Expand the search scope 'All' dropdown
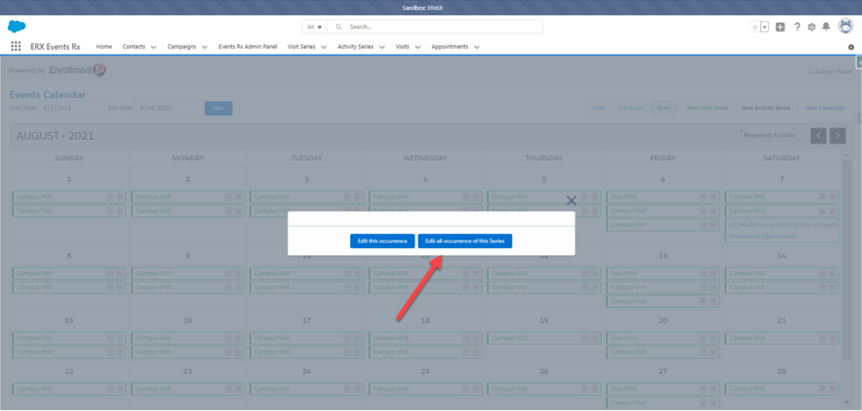The image size is (862, 411). tap(313, 27)
